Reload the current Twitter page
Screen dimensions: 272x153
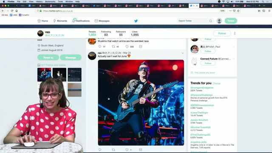12,11
